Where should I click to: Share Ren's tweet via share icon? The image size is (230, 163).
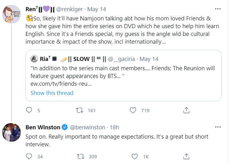(x=187, y=110)
